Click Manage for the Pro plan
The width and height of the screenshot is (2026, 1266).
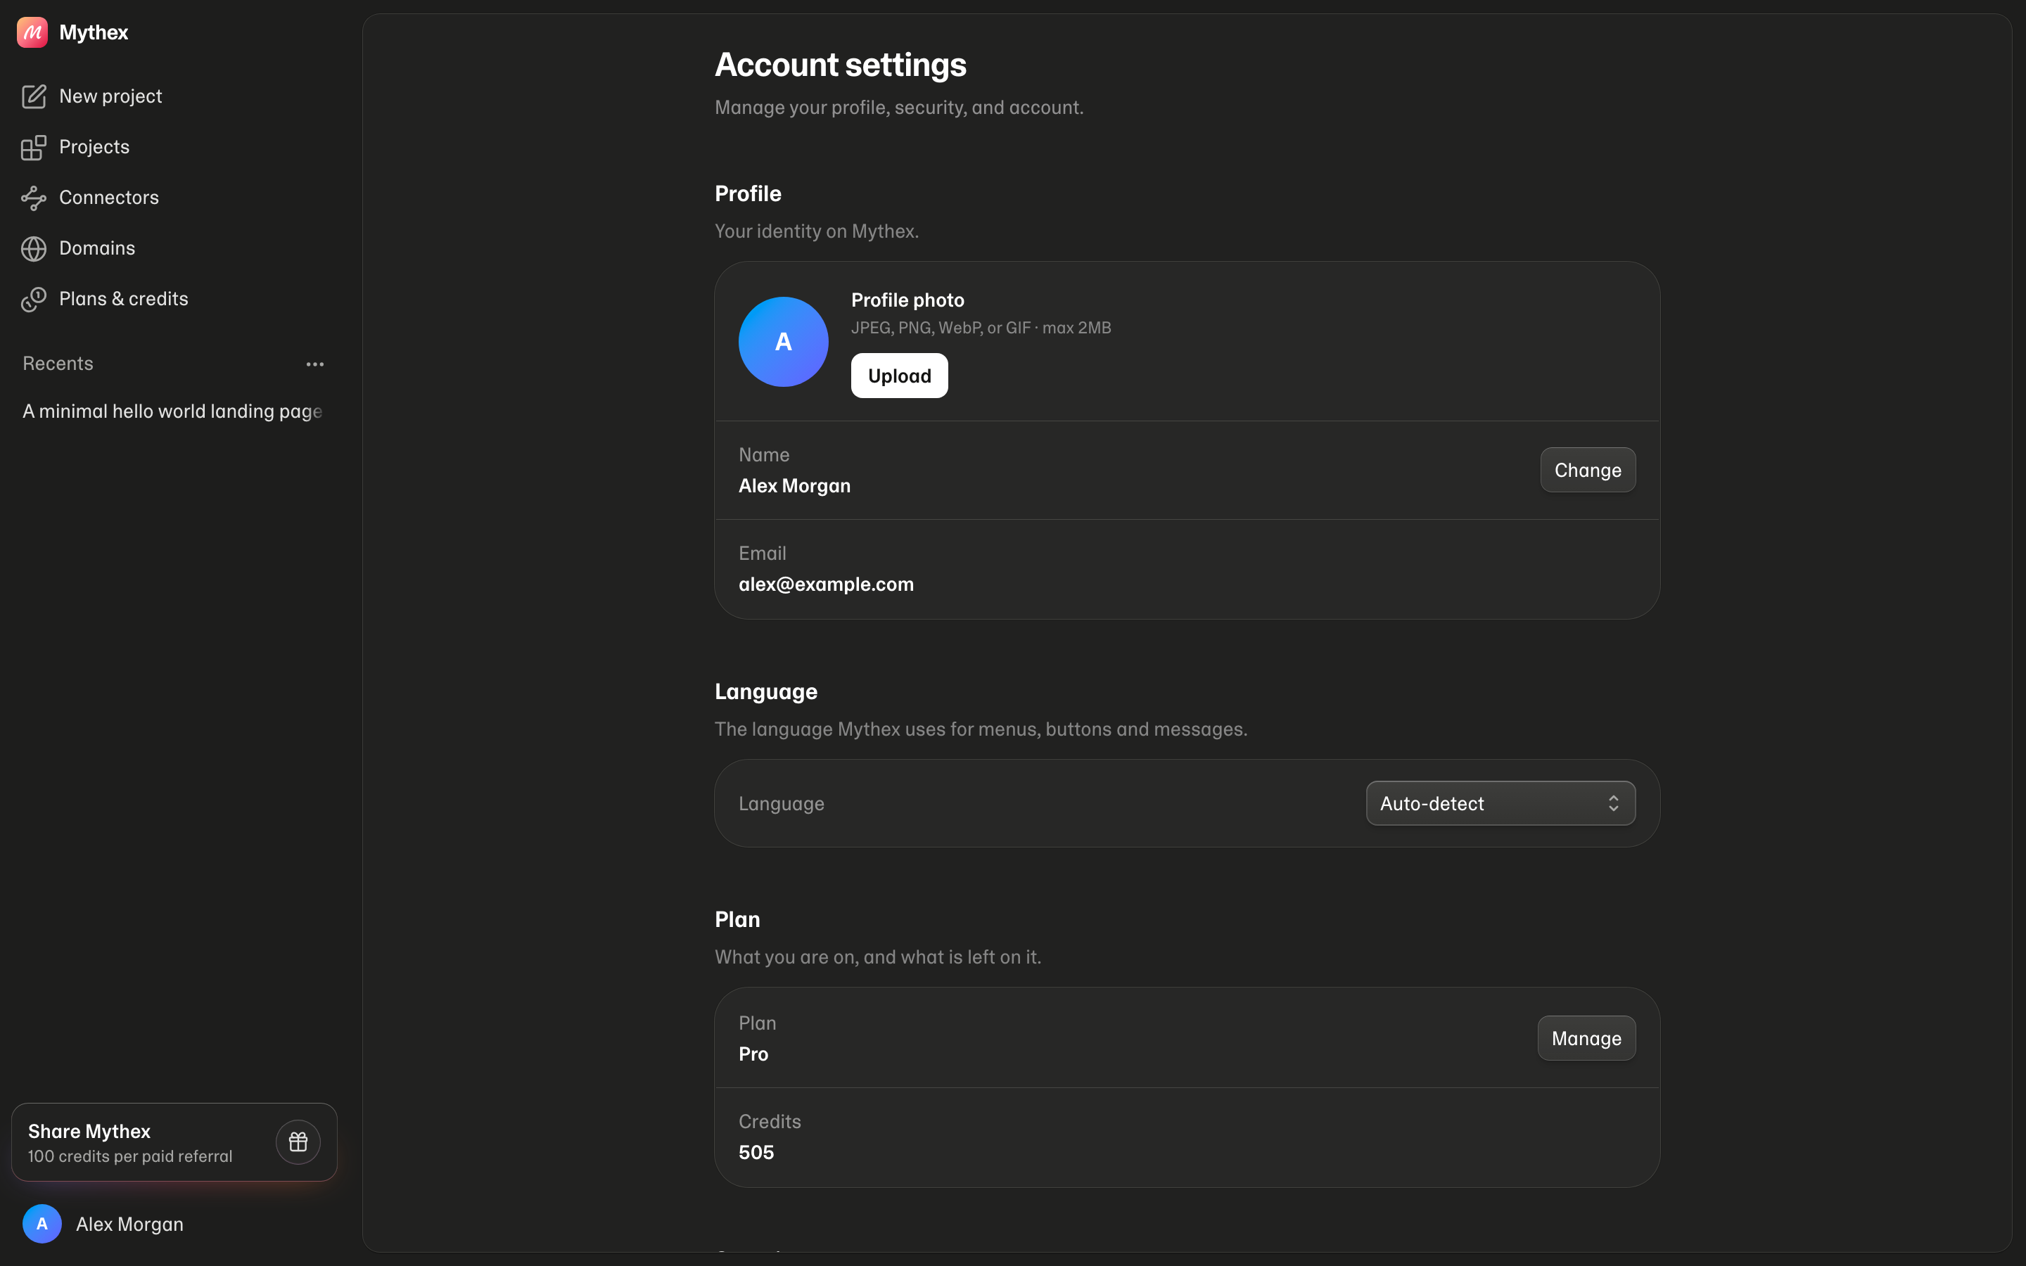tap(1586, 1038)
